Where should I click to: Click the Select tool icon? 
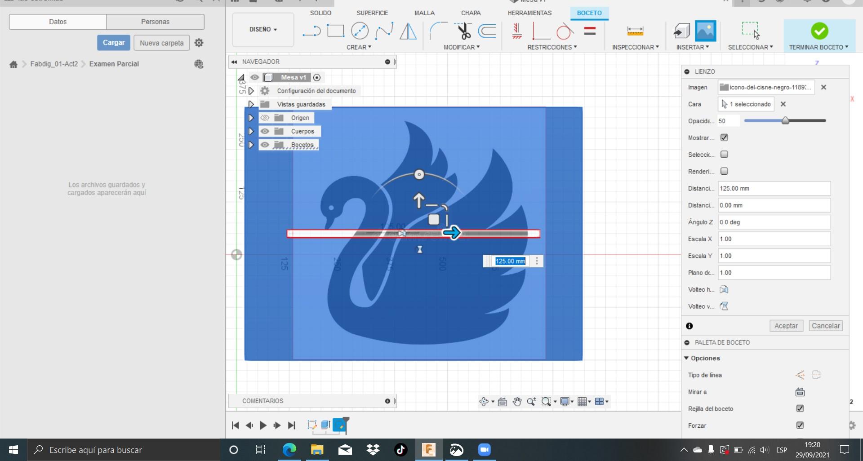[750, 31]
